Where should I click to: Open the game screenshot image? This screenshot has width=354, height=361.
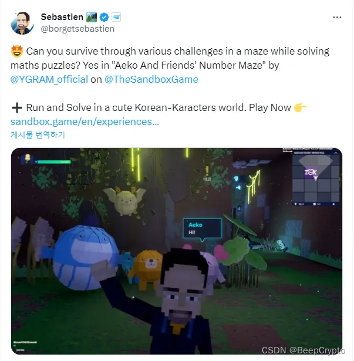pos(177,251)
